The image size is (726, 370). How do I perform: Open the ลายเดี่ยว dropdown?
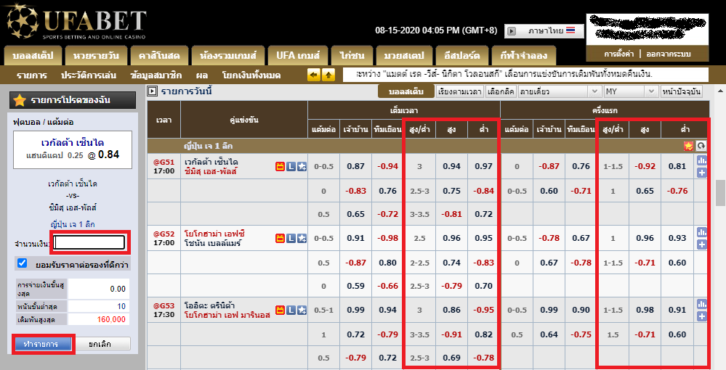point(560,91)
